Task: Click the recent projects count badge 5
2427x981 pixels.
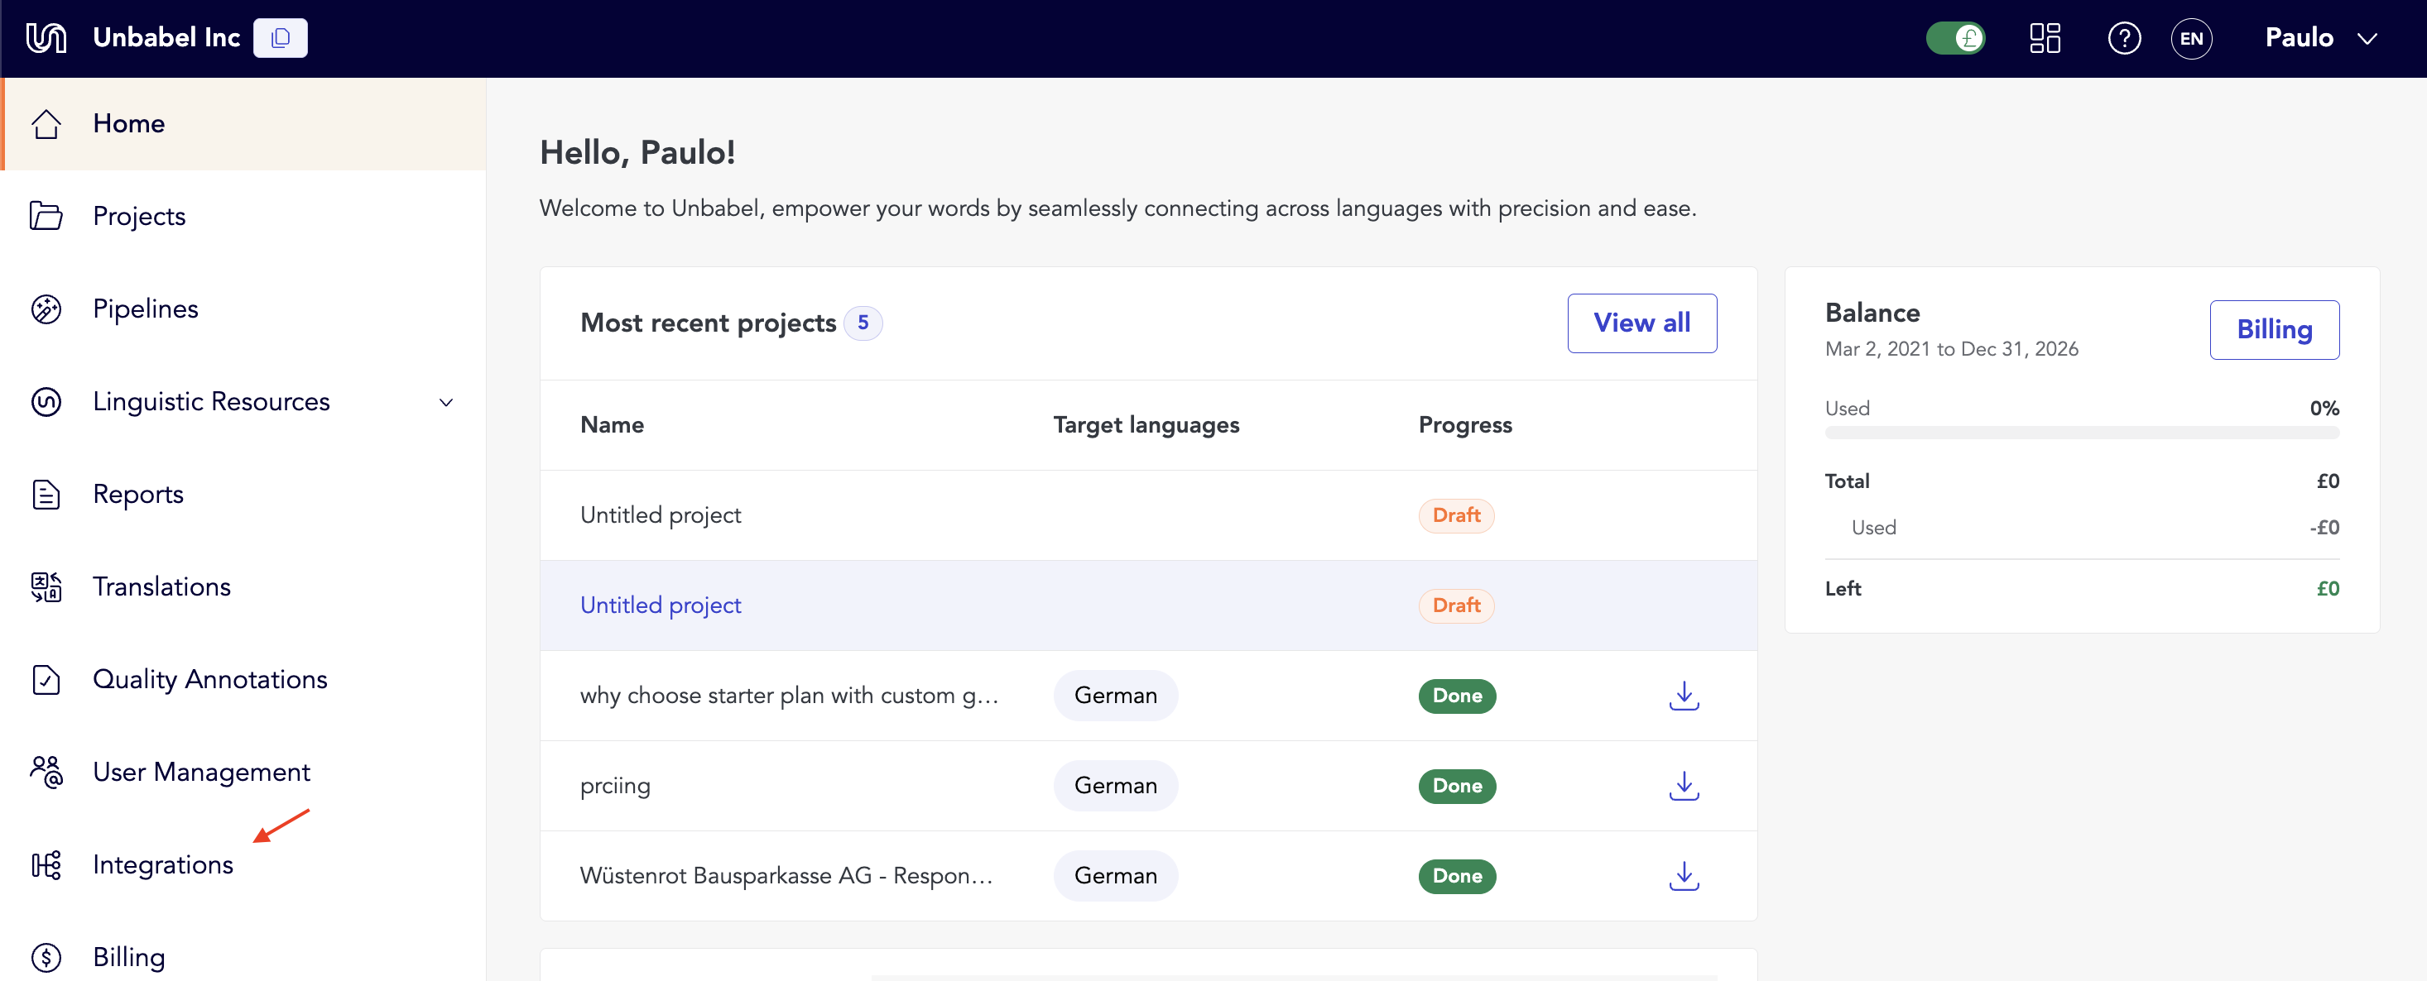Action: [862, 323]
